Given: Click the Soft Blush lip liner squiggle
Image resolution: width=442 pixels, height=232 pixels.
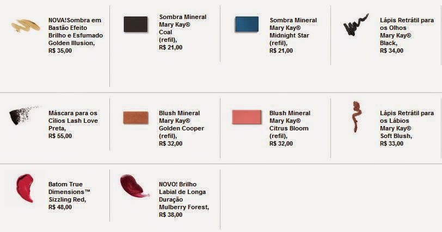Looking at the screenshot, I should click(x=357, y=116).
